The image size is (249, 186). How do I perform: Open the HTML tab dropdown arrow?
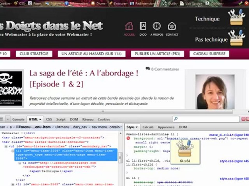click(40, 119)
